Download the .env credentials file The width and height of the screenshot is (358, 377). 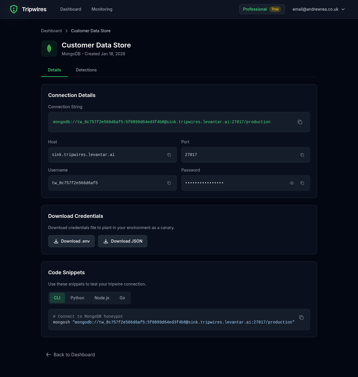[71, 241]
